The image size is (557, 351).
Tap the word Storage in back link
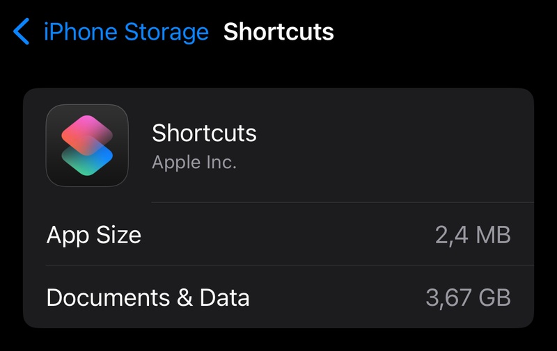pyautogui.click(x=166, y=32)
